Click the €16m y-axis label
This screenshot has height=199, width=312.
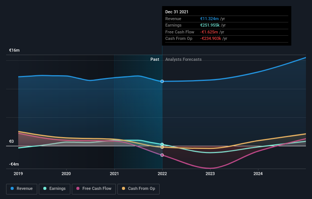click(x=14, y=50)
